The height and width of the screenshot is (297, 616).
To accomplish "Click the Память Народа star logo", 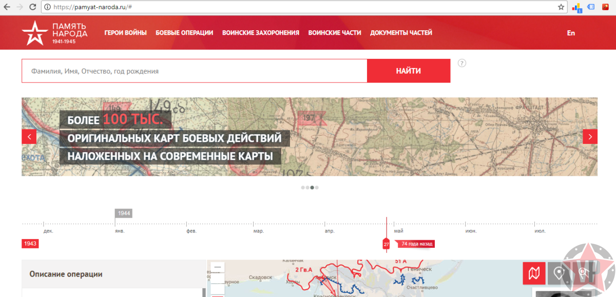I will click(34, 33).
